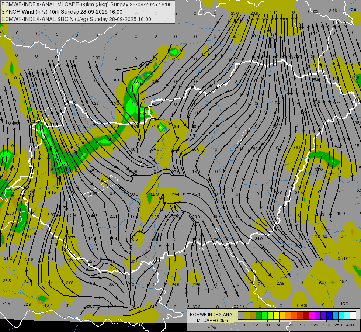Viewport: 361px width, 332px height.
Task: Click the legend tick label '400'
Action: tap(350, 325)
